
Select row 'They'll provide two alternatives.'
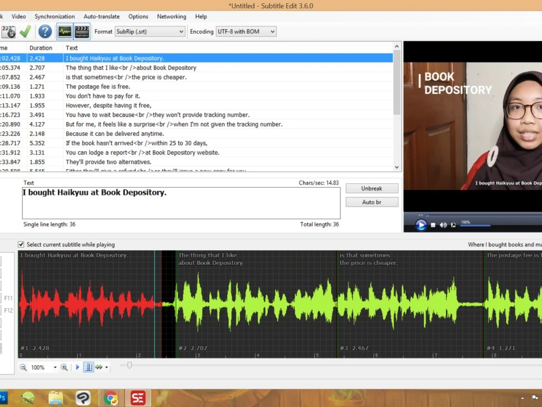(196, 162)
